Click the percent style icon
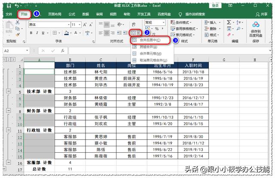275x178 pixels. point(157,29)
